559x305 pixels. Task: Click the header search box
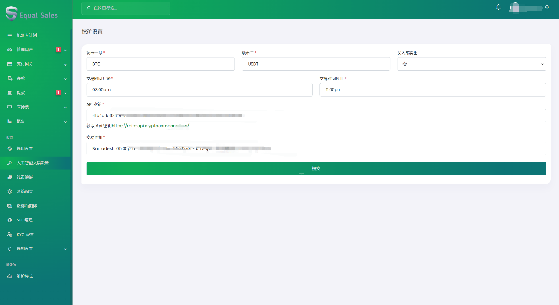pyautogui.click(x=126, y=8)
